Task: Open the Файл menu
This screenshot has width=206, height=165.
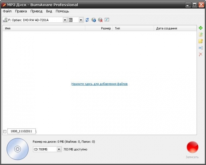Action: 7,11
